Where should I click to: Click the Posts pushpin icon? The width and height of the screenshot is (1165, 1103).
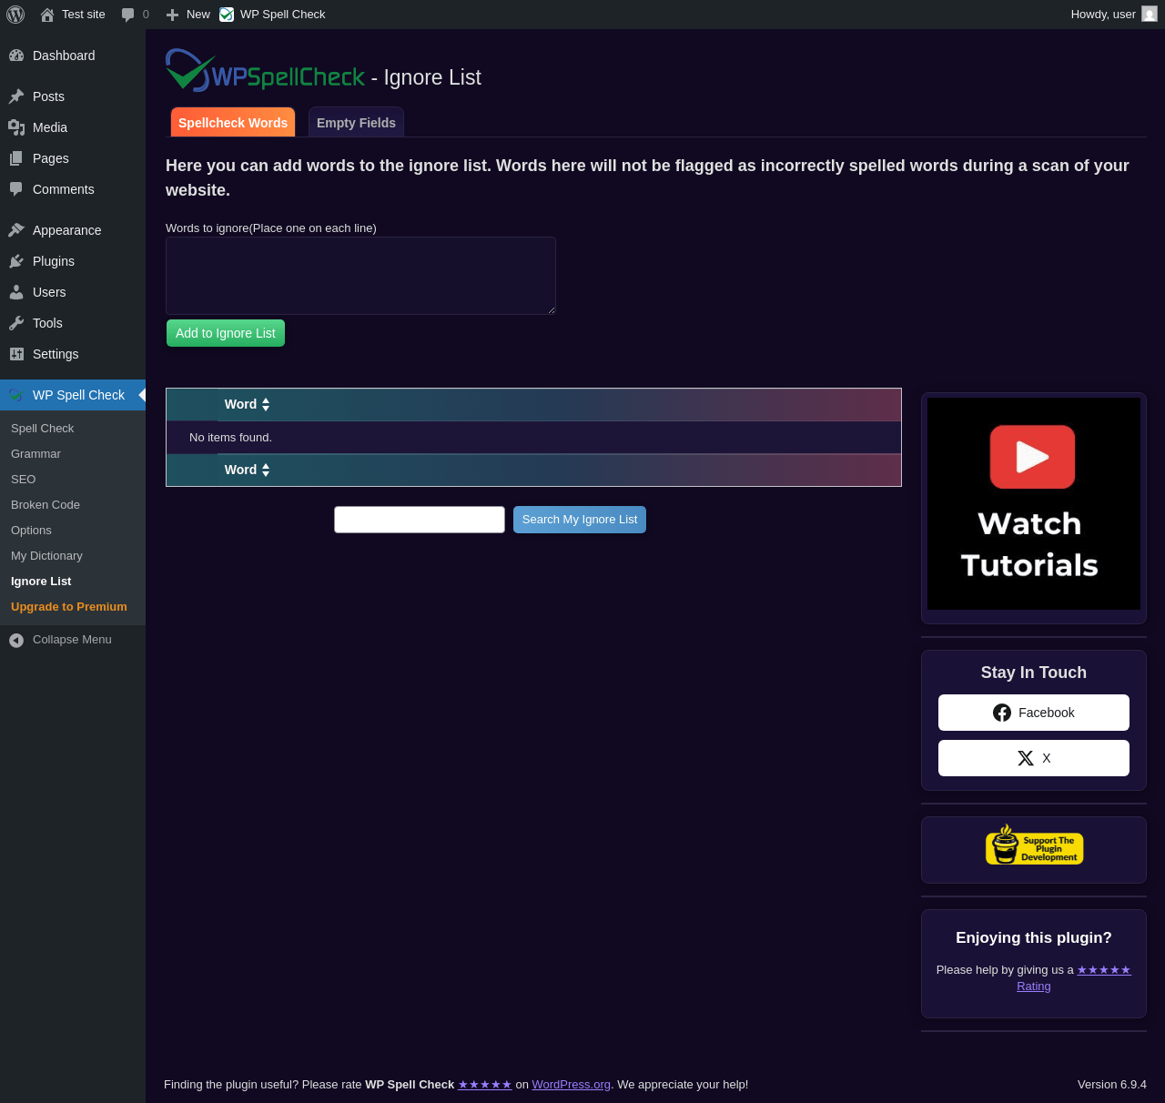(16, 96)
